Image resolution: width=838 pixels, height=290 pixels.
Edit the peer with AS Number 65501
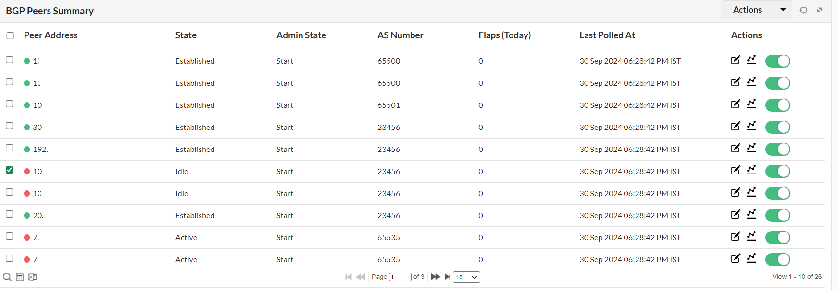[x=736, y=104]
